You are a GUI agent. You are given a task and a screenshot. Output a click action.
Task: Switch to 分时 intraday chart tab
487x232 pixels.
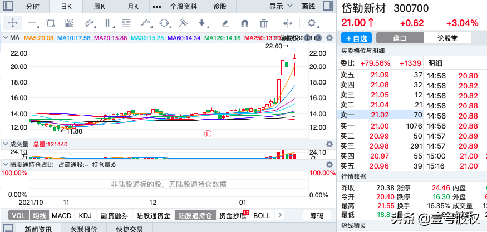pos(33,6)
